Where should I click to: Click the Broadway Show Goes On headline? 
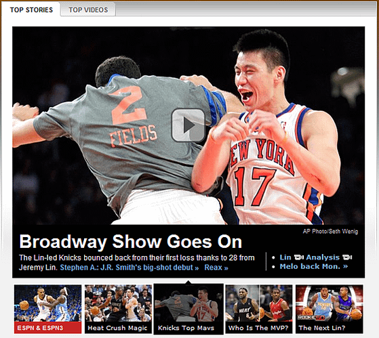point(131,241)
